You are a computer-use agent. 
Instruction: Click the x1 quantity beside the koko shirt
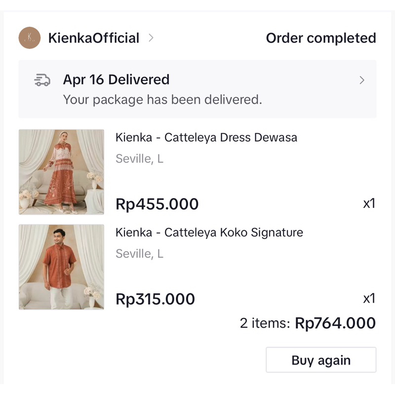[x=369, y=299]
